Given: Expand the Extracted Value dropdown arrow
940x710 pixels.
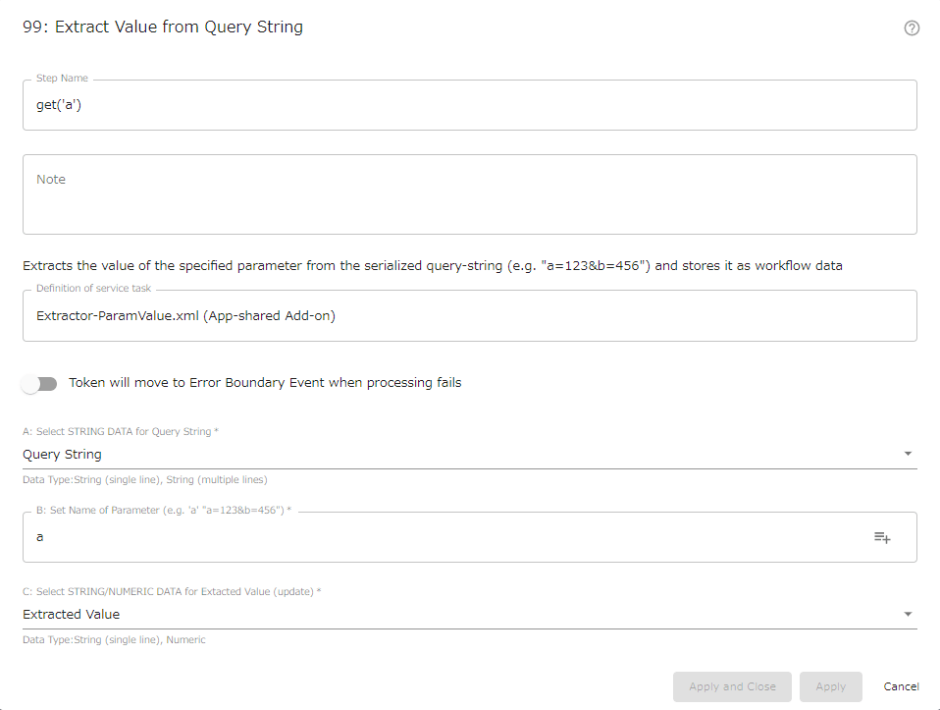Looking at the screenshot, I should pos(908,614).
